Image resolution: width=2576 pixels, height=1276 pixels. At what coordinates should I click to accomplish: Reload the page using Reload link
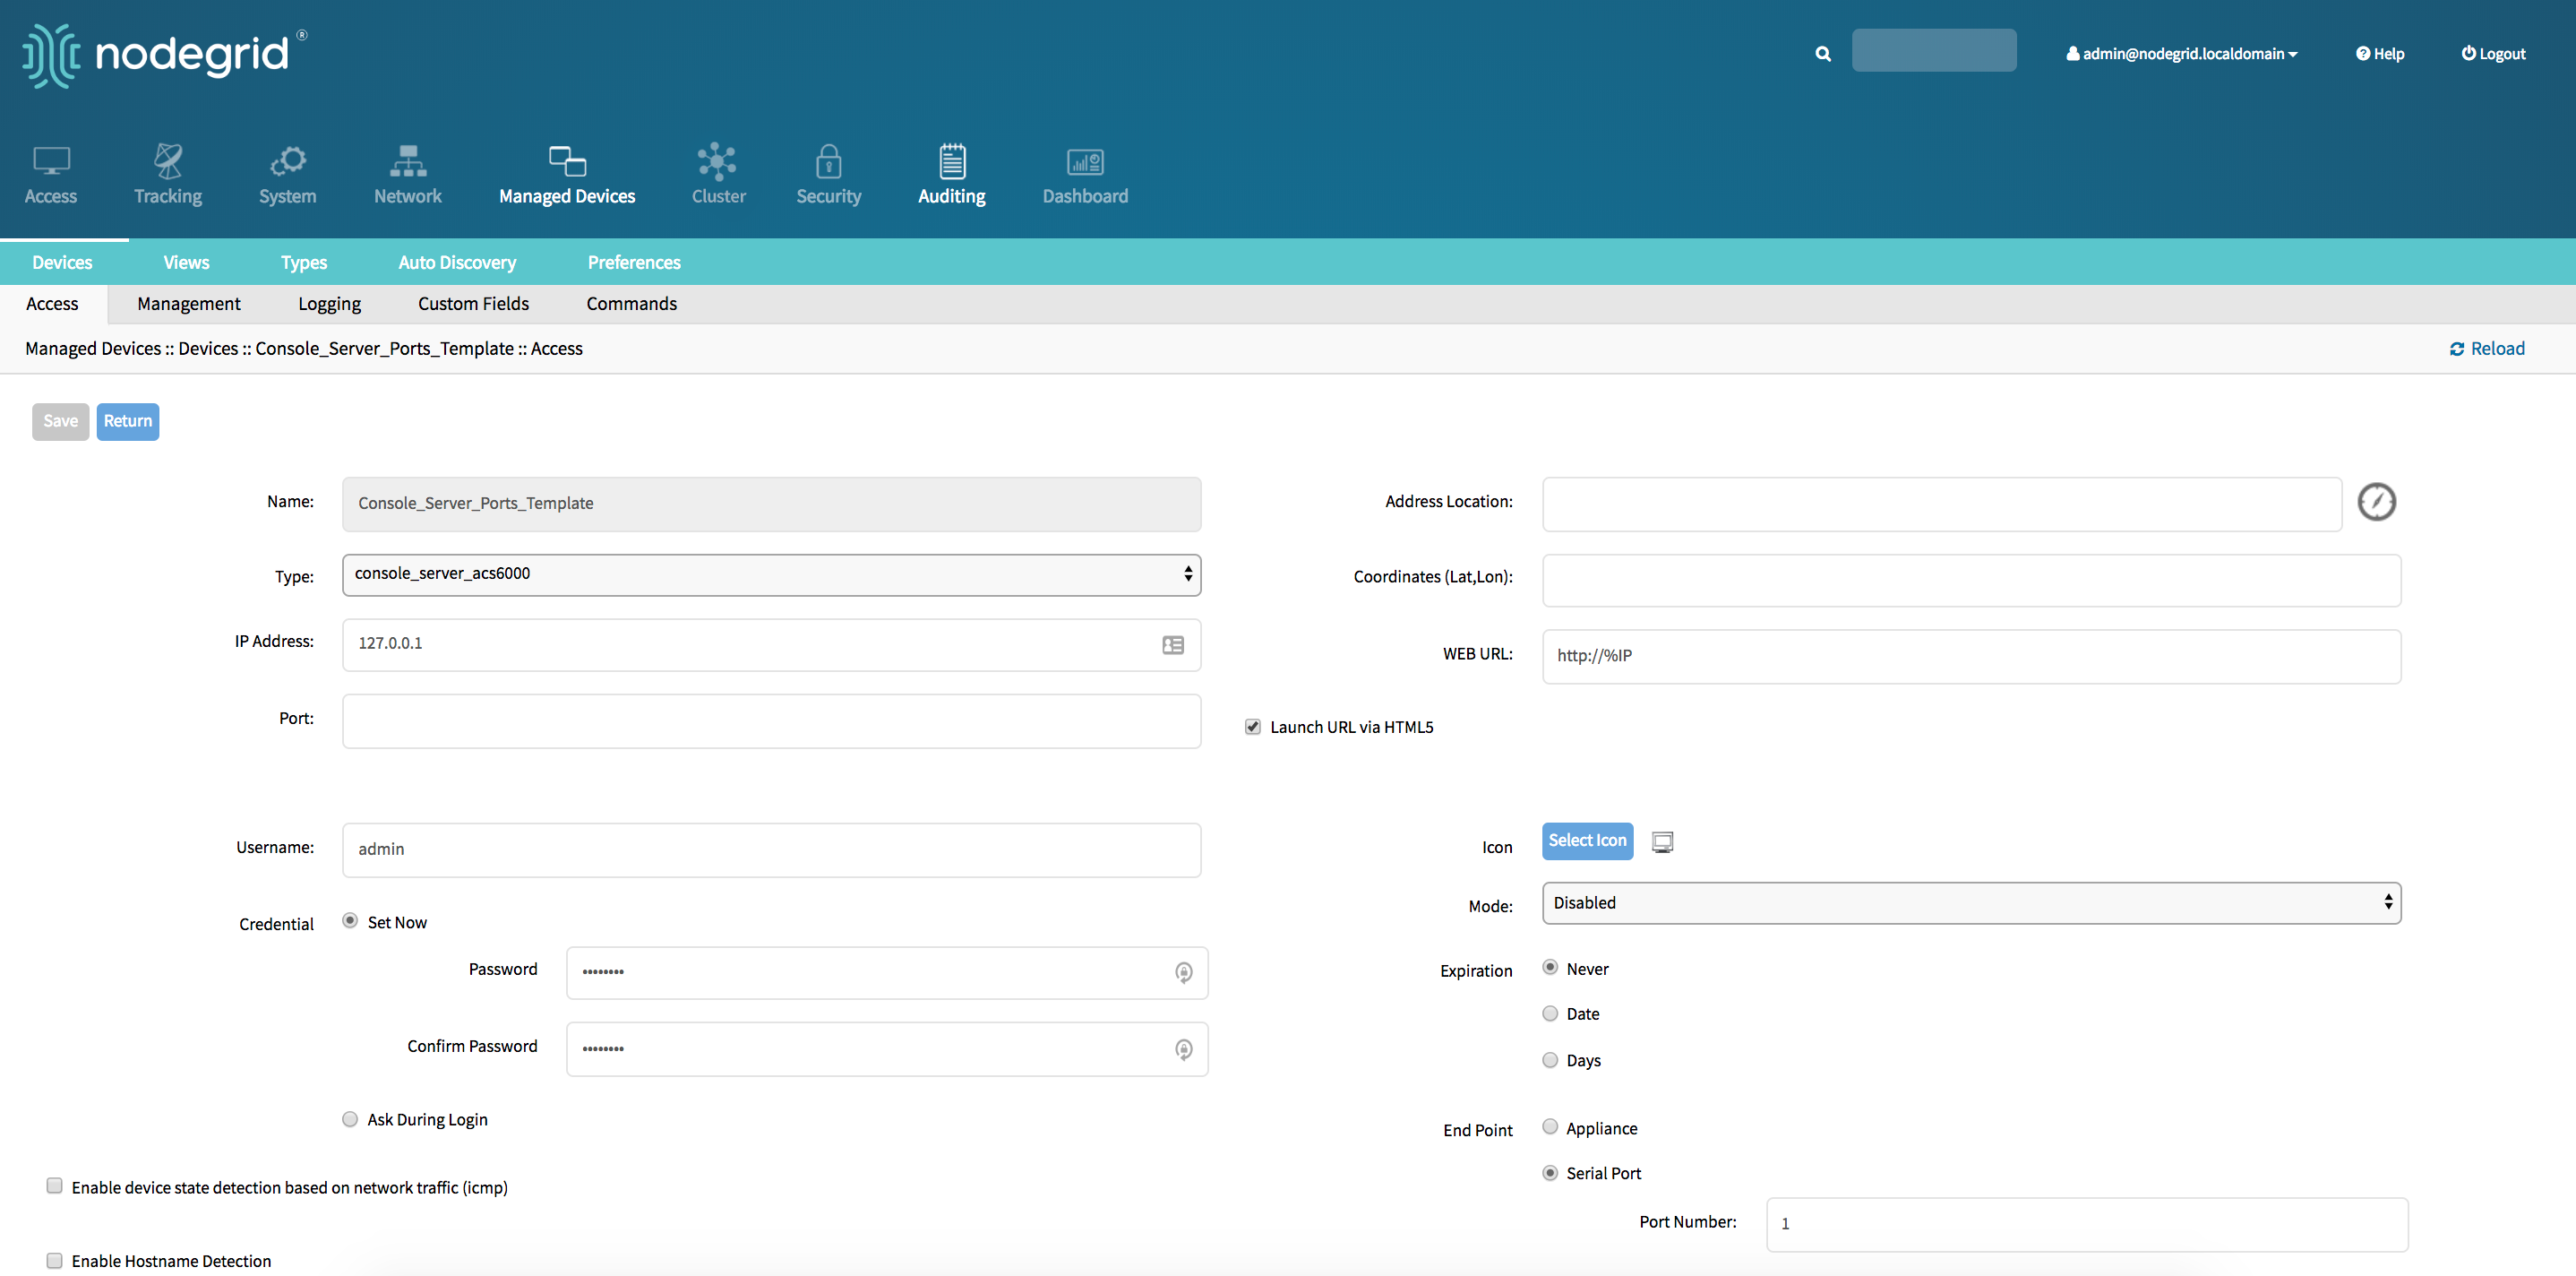click(2487, 349)
